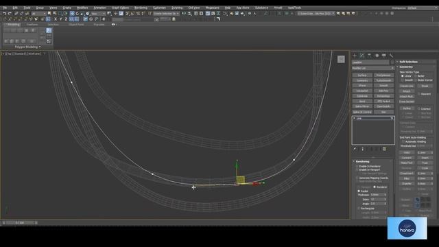
Task: Open the reference coordinate system dropdown
Action: (98, 14)
